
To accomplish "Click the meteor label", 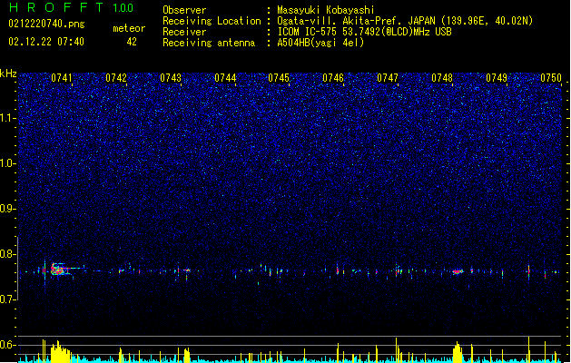I will [x=129, y=28].
